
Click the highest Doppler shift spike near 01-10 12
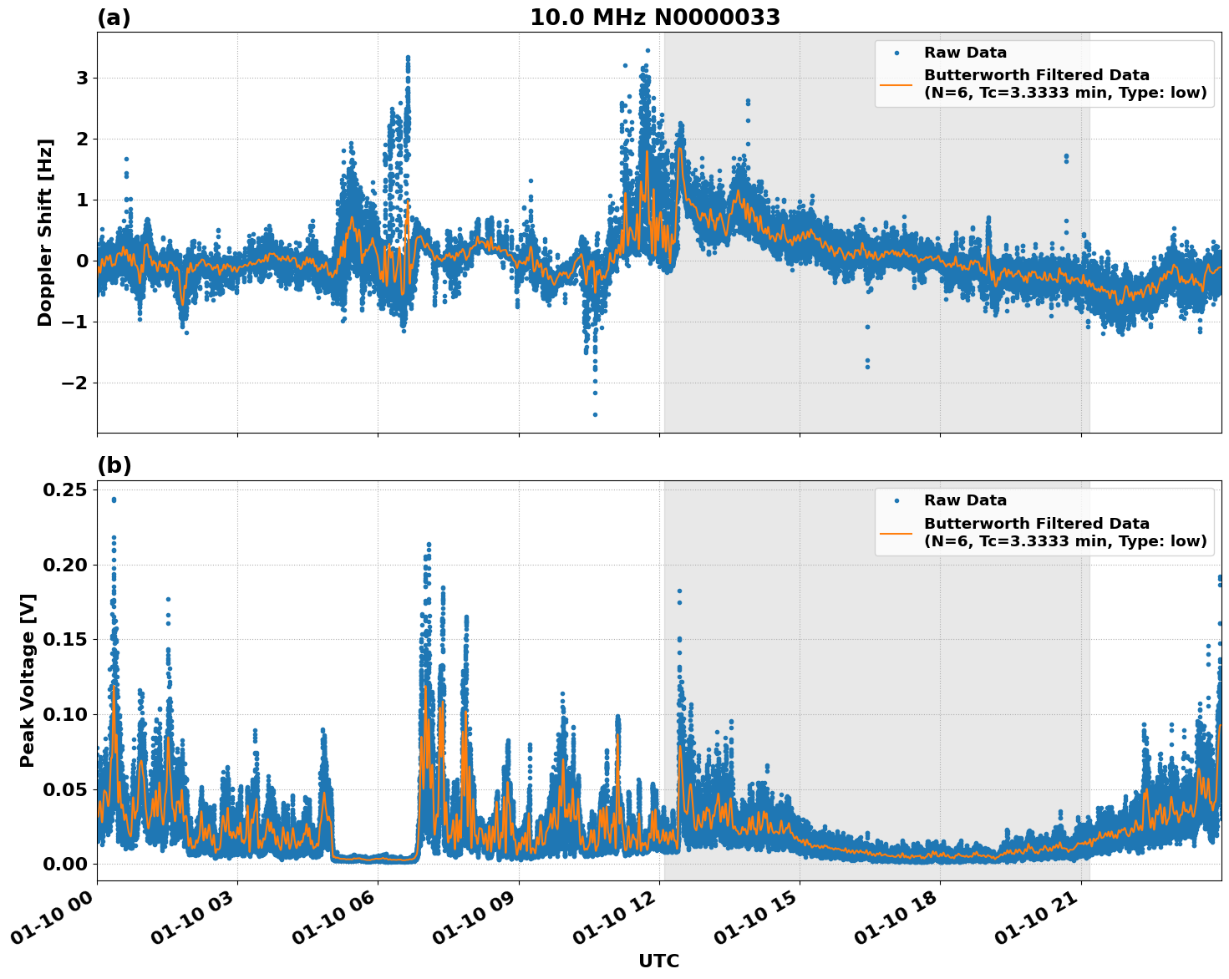[648, 52]
